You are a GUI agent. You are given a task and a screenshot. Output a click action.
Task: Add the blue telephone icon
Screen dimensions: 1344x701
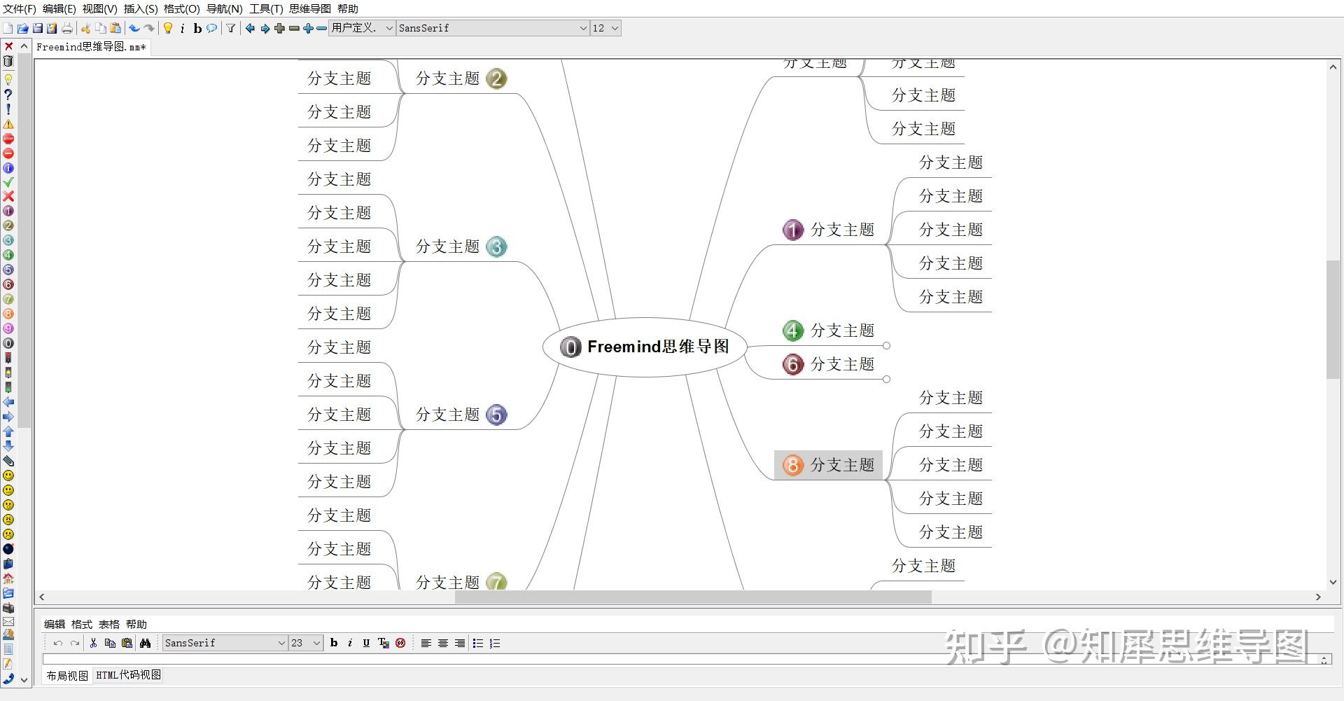(x=8, y=678)
